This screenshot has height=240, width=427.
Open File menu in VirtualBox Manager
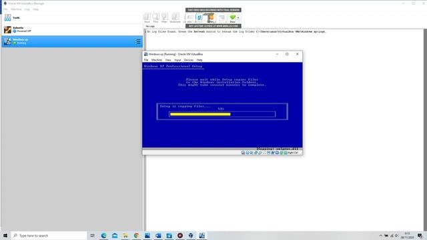[x=5, y=9]
